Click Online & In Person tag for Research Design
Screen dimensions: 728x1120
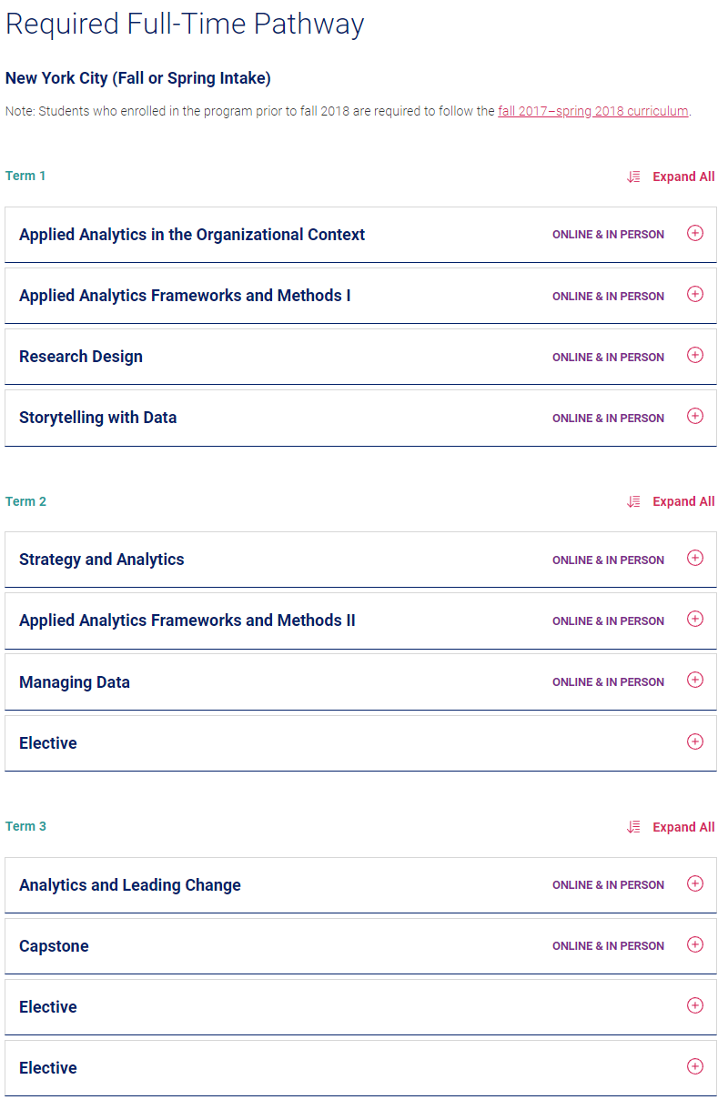(x=608, y=358)
